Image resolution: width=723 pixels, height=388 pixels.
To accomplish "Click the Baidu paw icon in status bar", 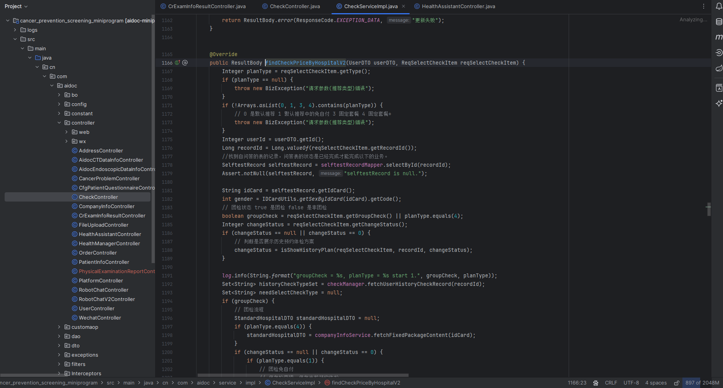I will (x=596, y=383).
